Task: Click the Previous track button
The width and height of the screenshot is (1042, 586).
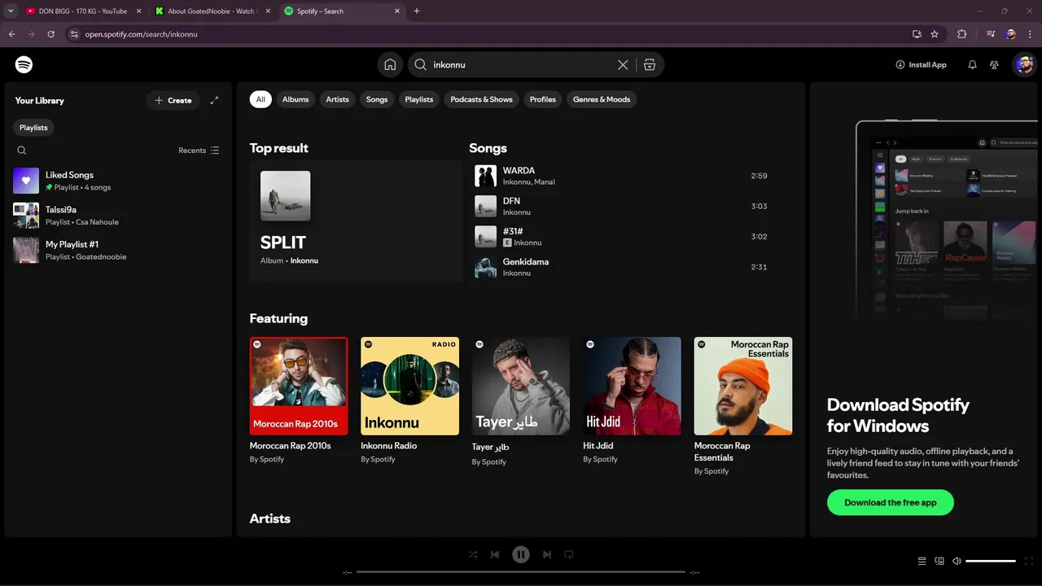Action: [495, 554]
